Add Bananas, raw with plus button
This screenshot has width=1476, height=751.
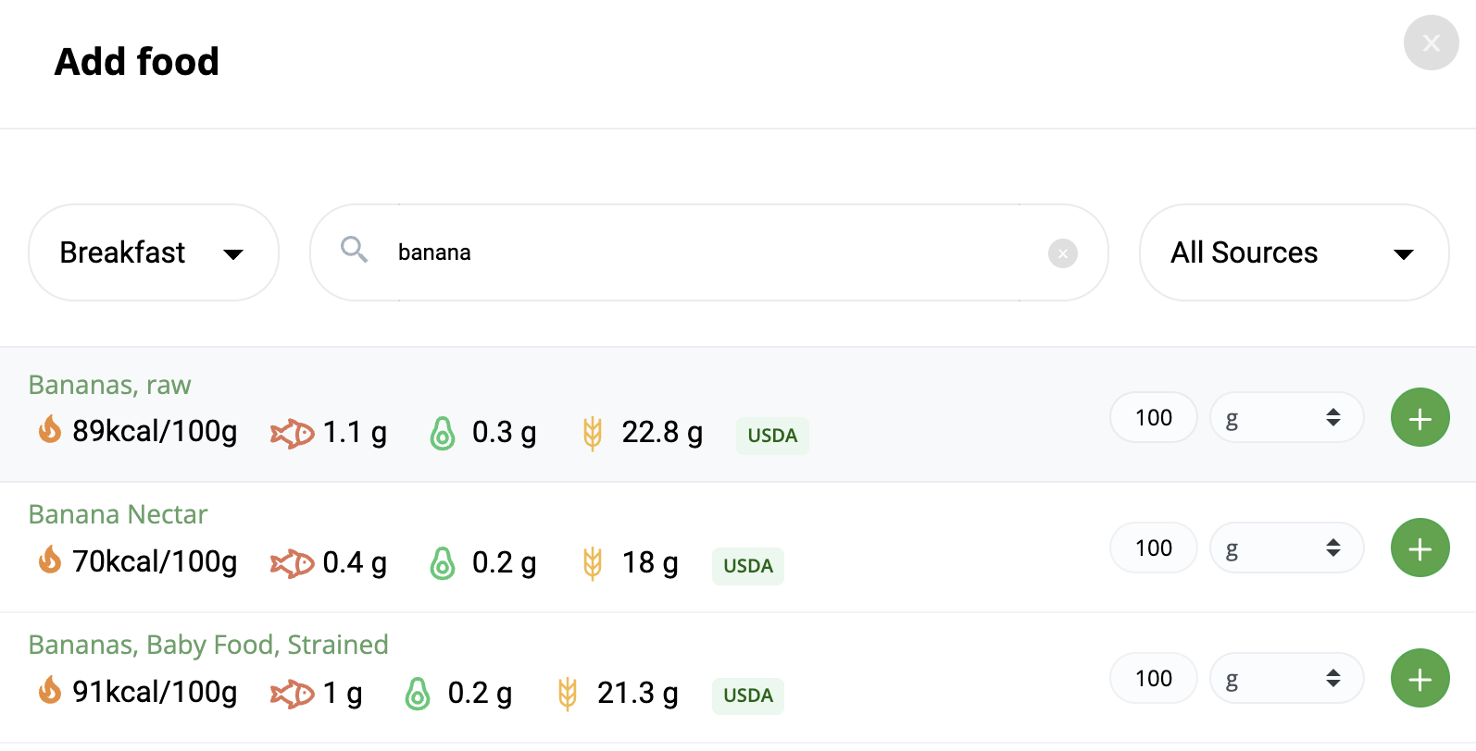point(1420,418)
